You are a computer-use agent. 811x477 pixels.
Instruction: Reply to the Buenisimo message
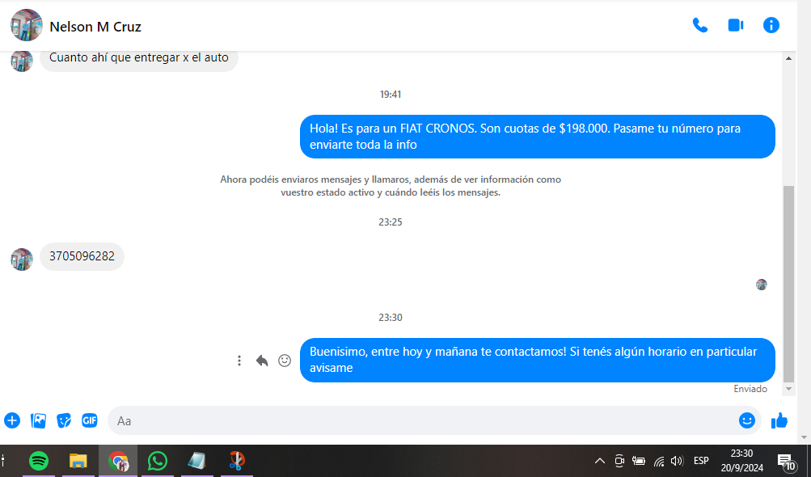(x=262, y=361)
